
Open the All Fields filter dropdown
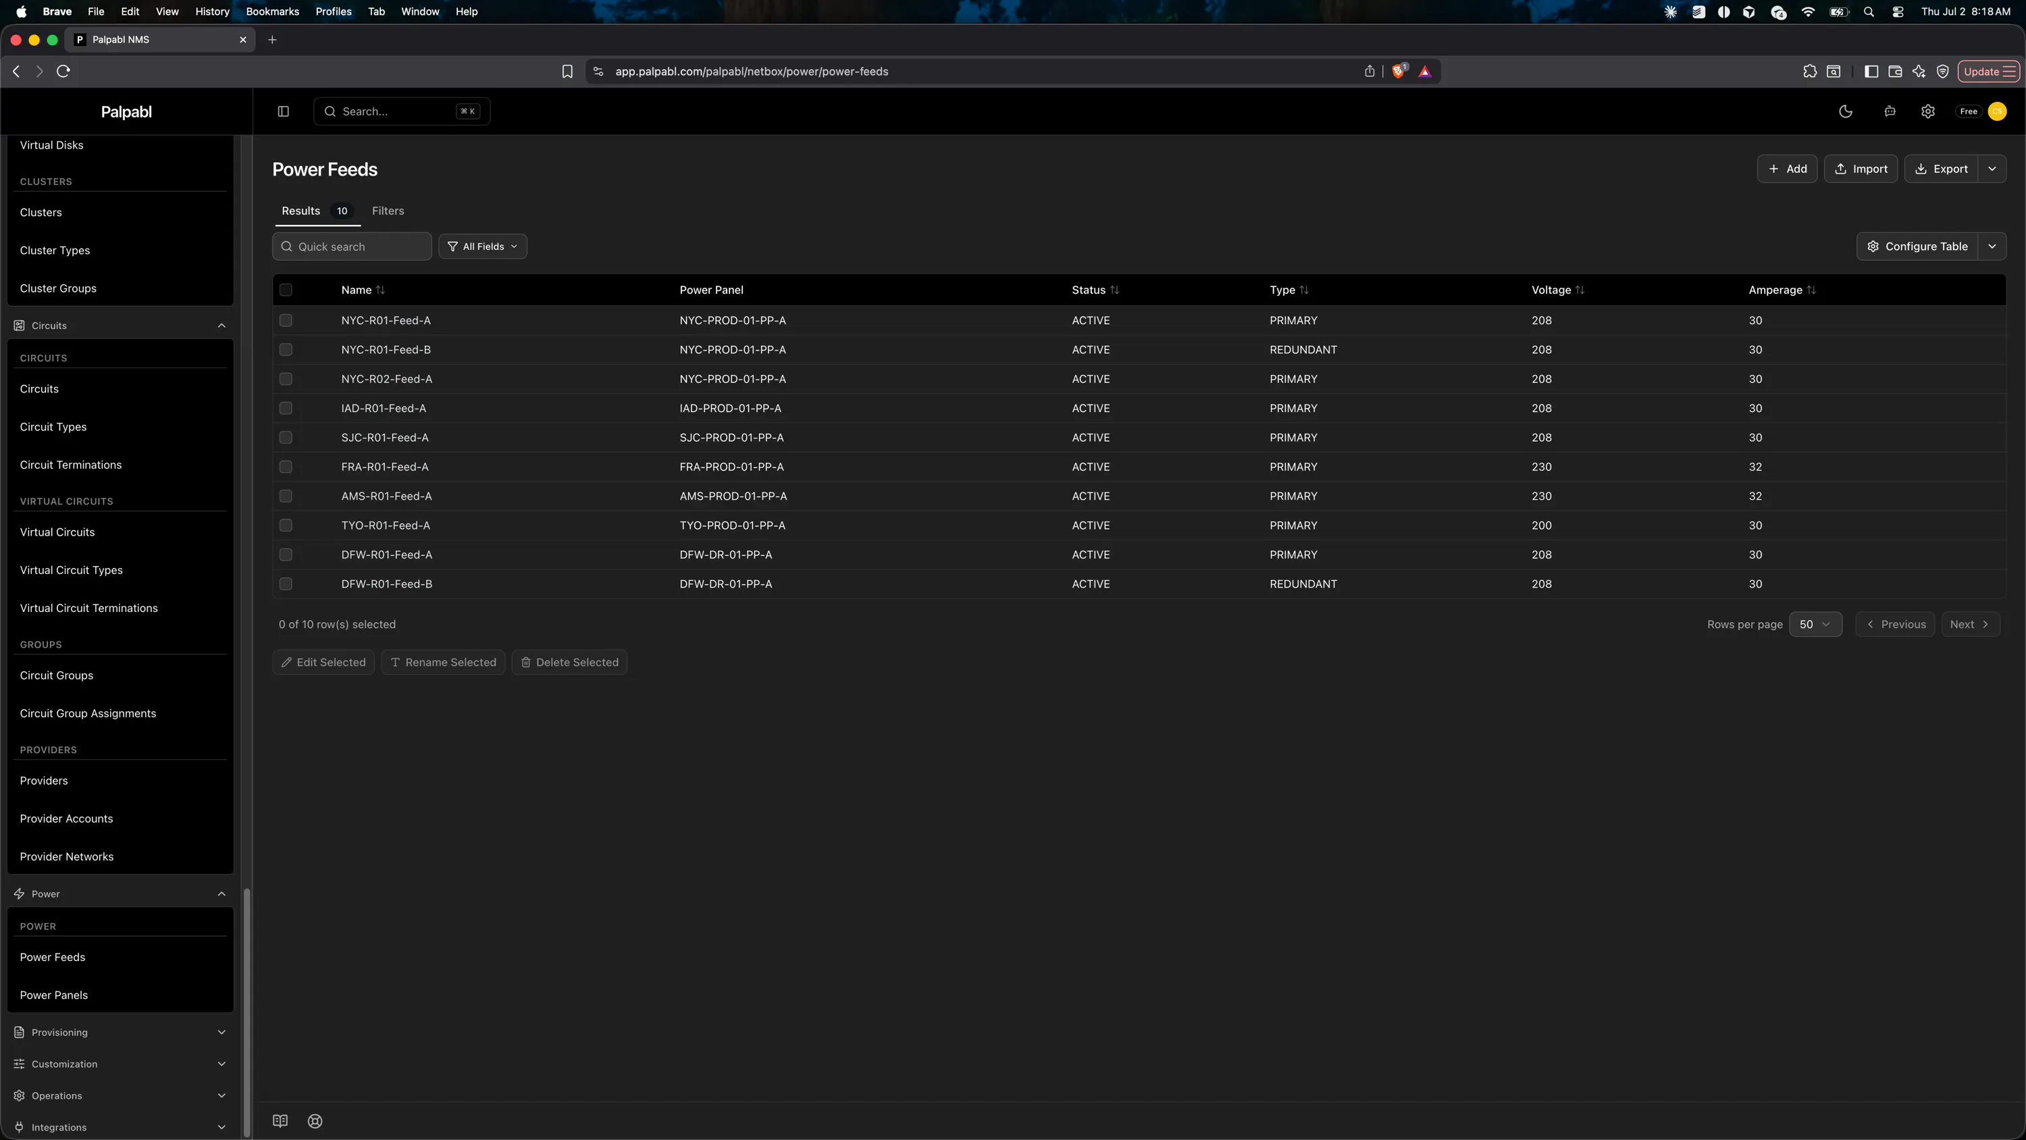click(482, 247)
